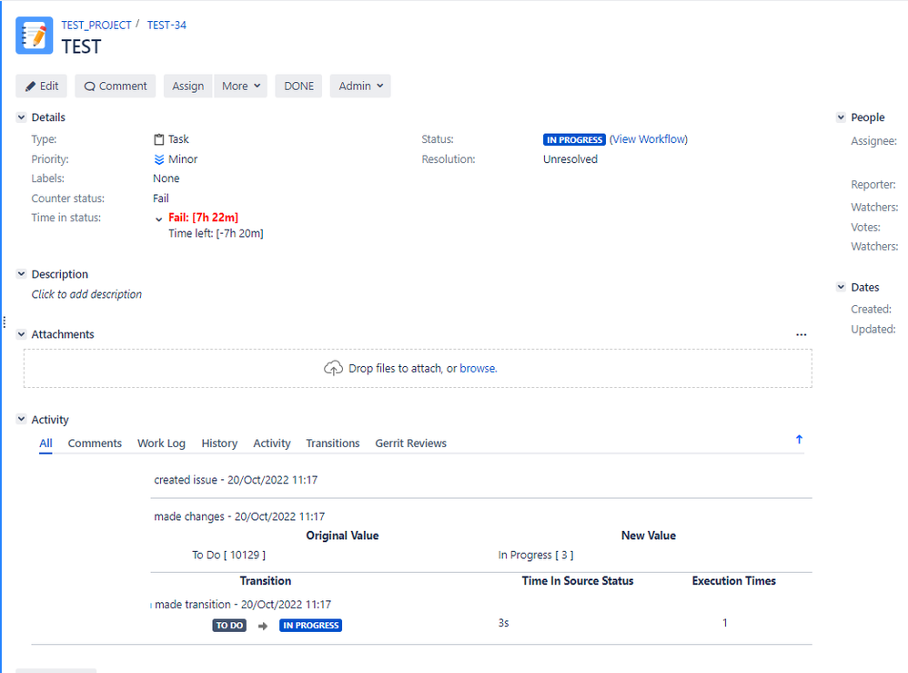This screenshot has height=673, width=908.
Task: Click the Reporter label in People
Action: [x=873, y=184]
